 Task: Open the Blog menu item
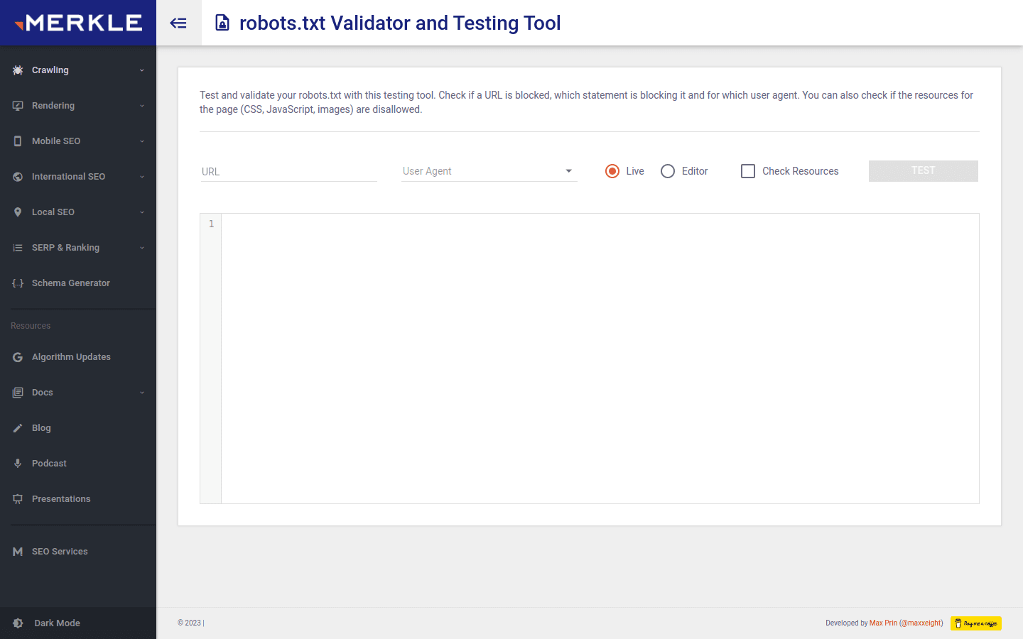tap(40, 427)
